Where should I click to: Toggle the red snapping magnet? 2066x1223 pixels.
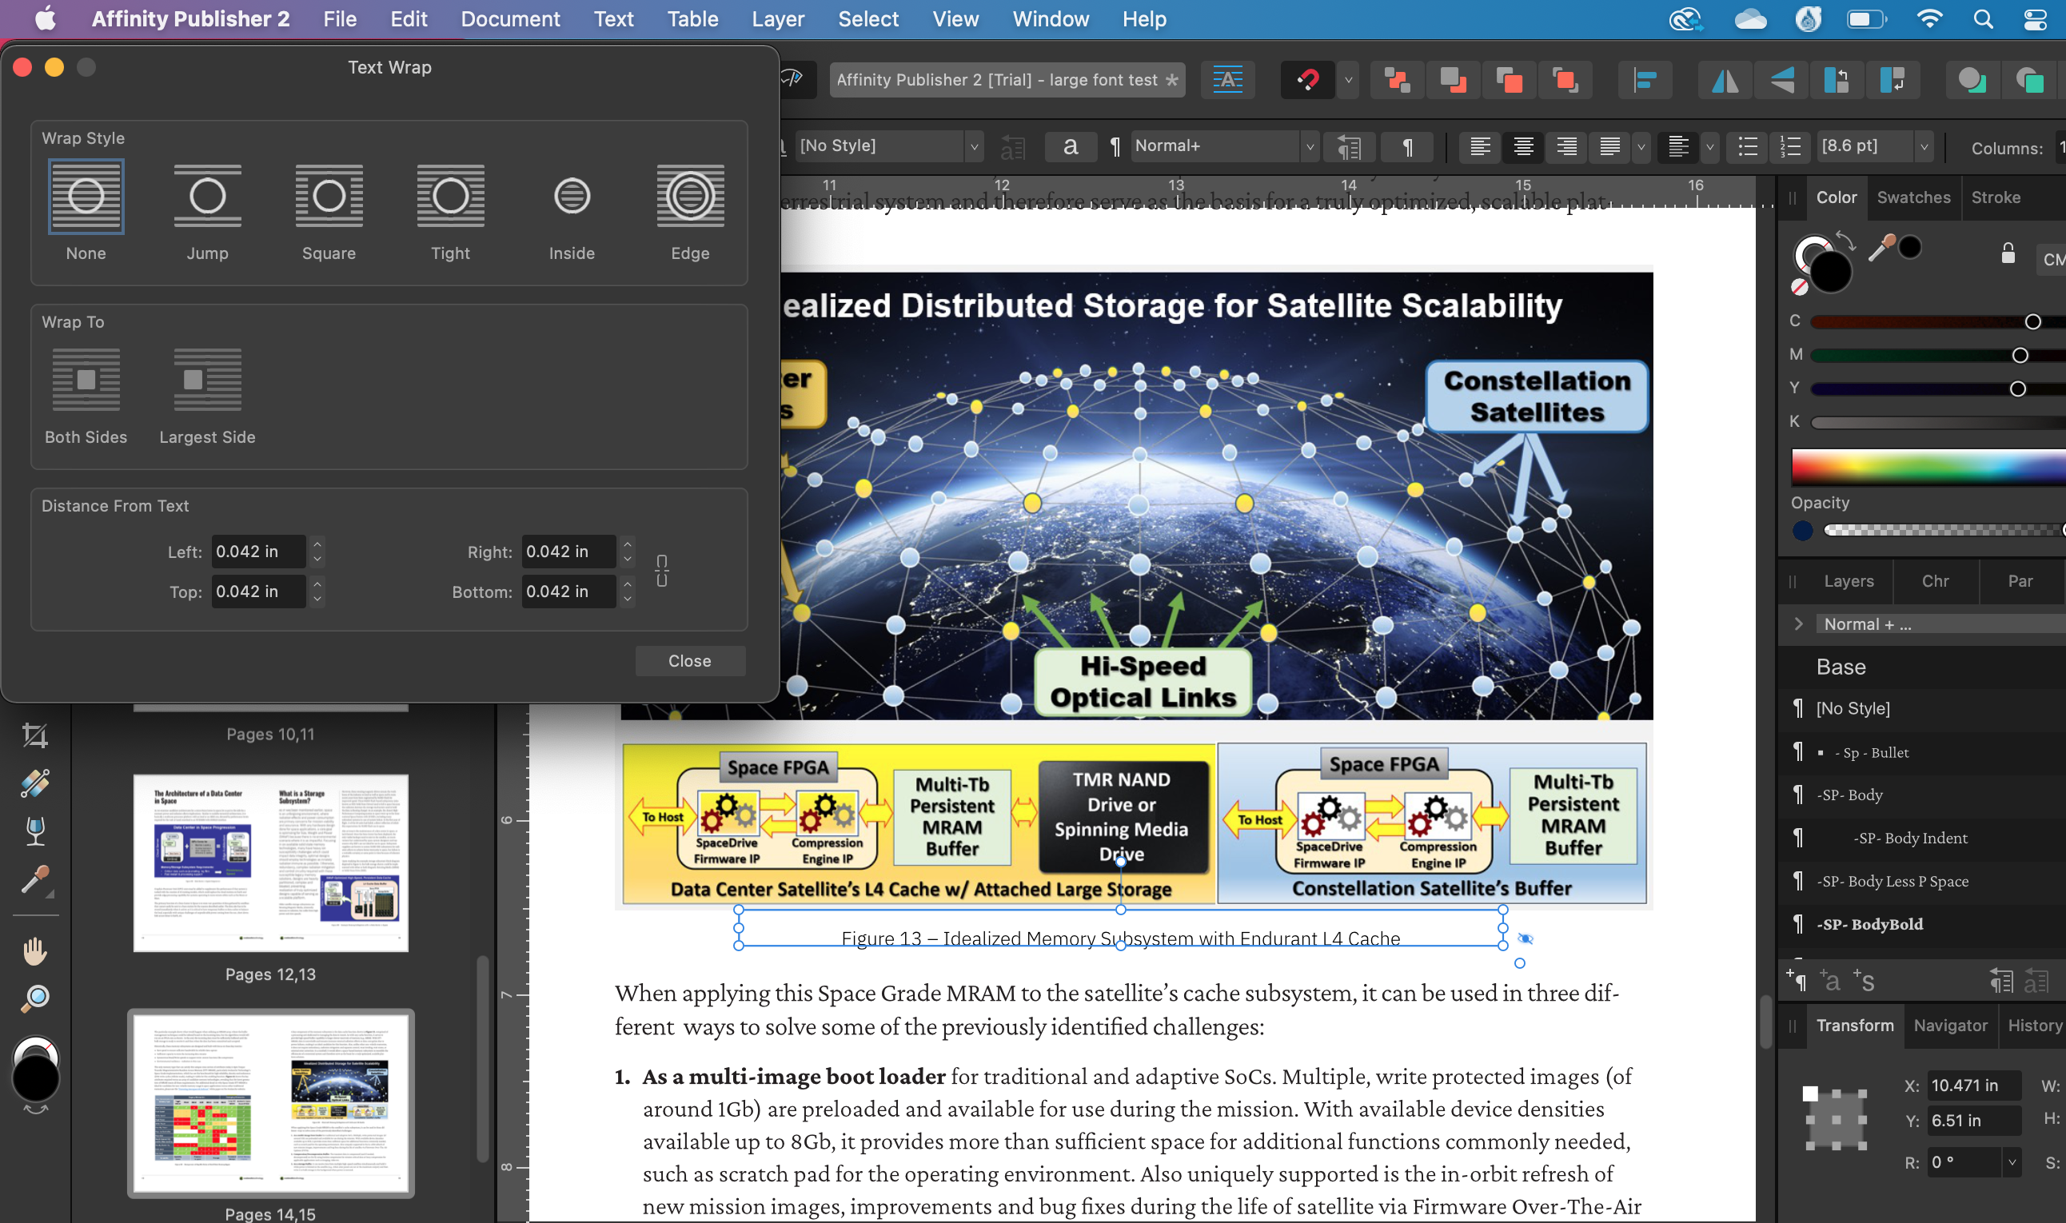[1307, 80]
